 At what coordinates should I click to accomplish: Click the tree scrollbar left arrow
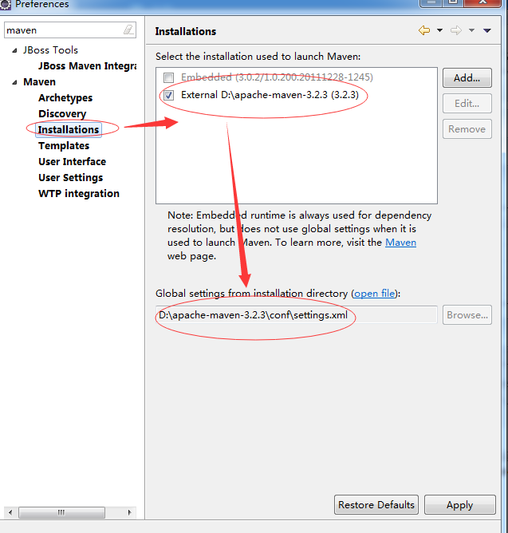[10, 512]
